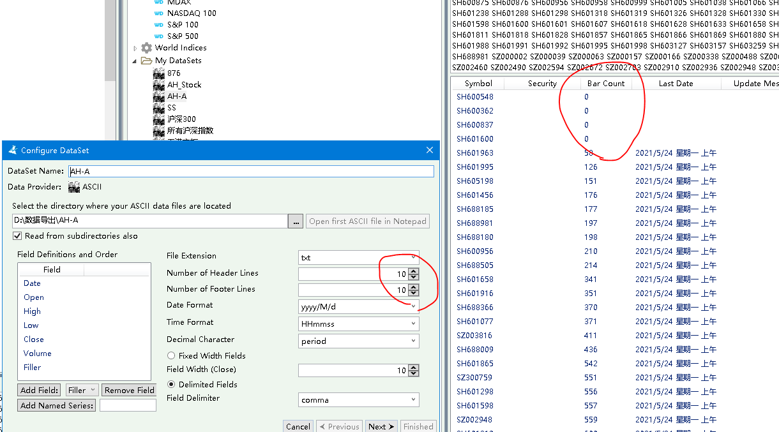Click the S&P 500 WD icon
This screenshot has height=432, width=779.
point(159,36)
